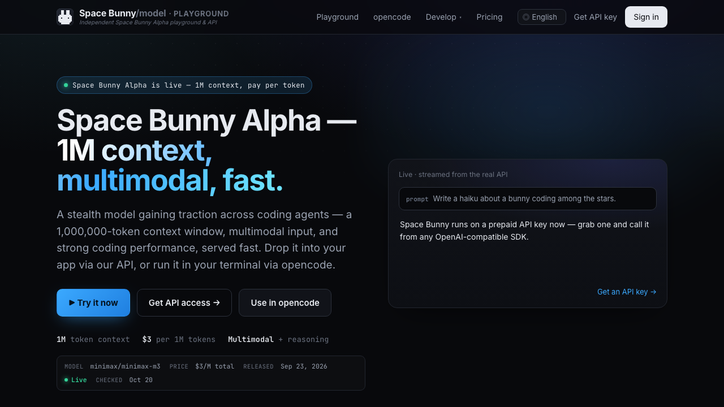
Task: Go to the Playground page
Action: point(338,17)
